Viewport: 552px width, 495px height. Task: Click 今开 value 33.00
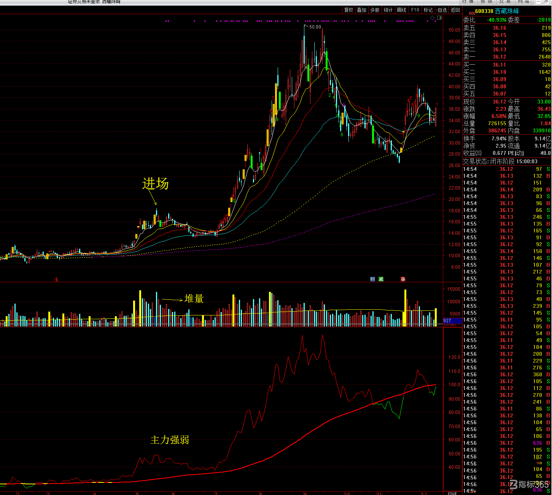coord(544,102)
